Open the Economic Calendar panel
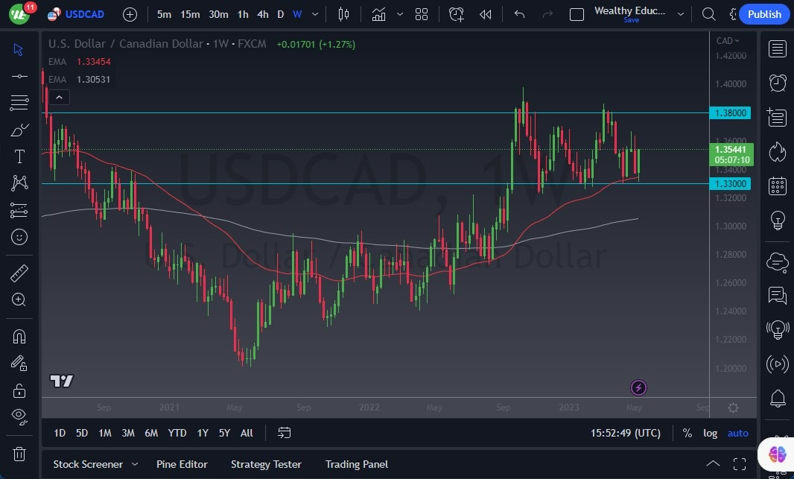Viewport: 794px width, 479px height. pyautogui.click(x=777, y=185)
